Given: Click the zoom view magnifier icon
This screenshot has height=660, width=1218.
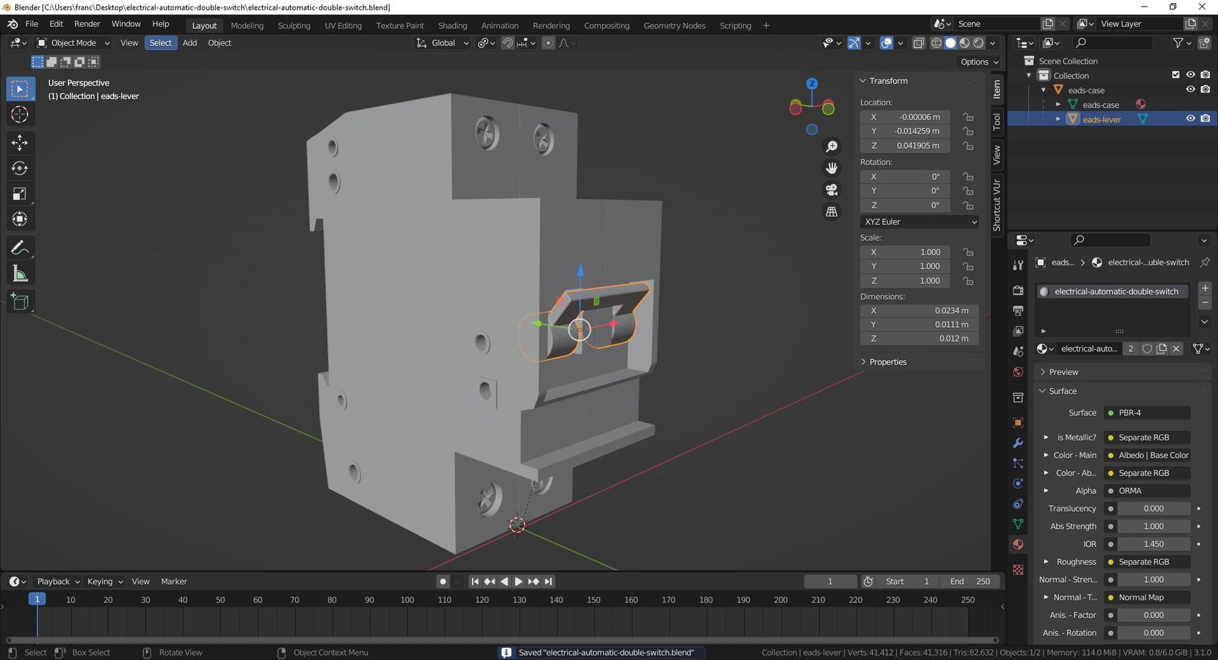Looking at the screenshot, I should click(832, 147).
